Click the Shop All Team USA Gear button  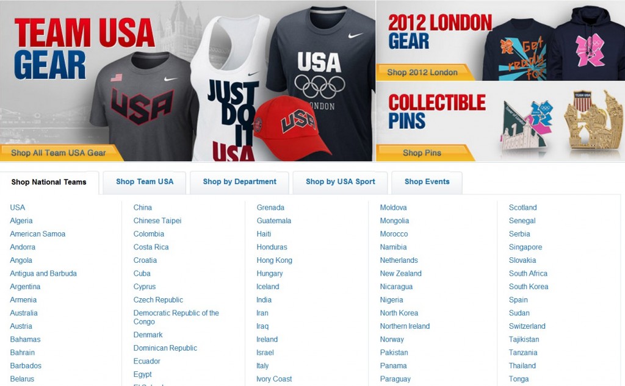(59, 153)
